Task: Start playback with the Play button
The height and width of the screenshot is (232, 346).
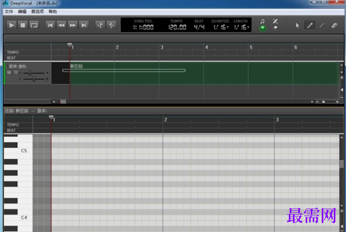Action: 11,25
